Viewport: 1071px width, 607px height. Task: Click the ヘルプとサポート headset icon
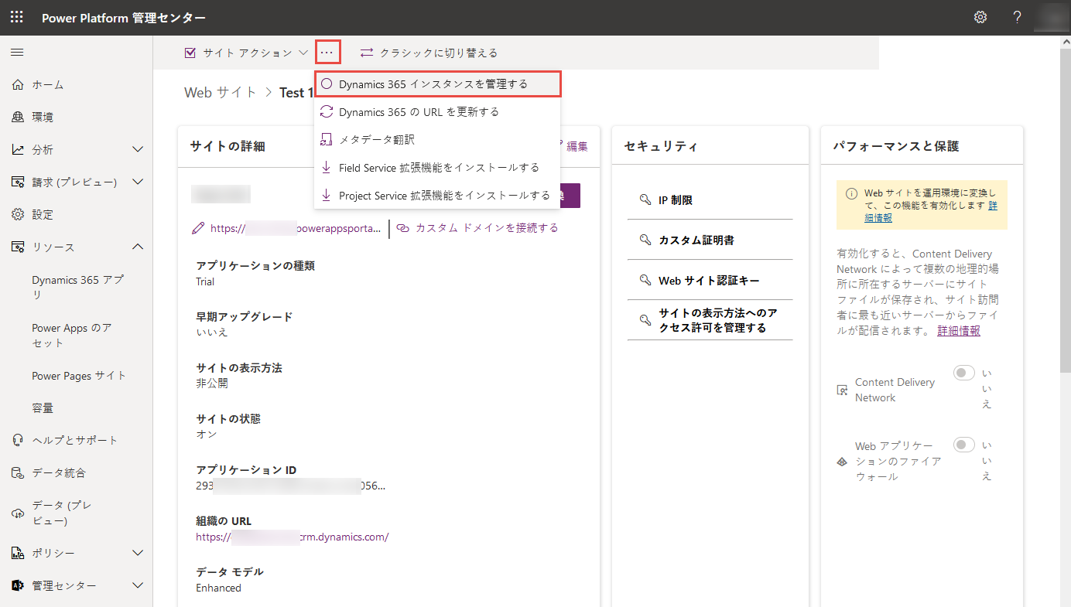click(18, 440)
